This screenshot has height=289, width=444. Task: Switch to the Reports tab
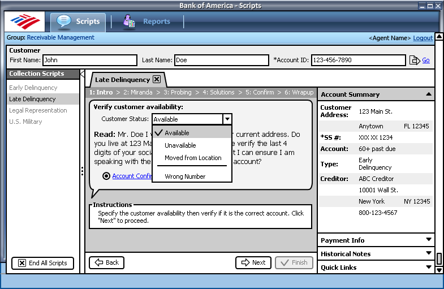point(148,22)
